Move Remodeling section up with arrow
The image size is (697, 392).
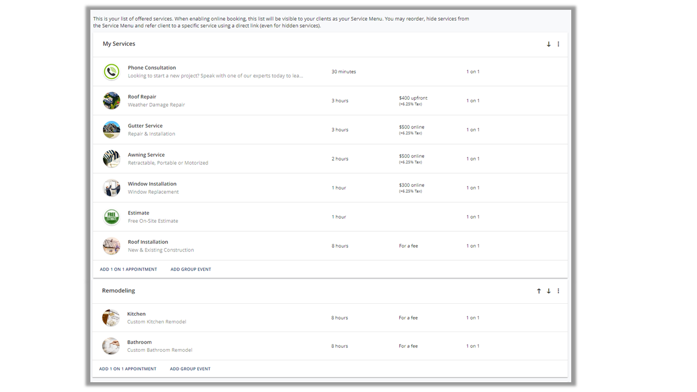click(539, 291)
